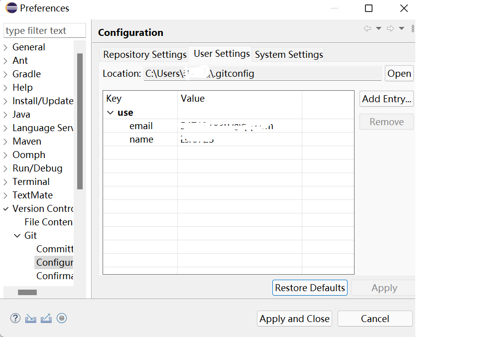484x337 pixels.
Task: Select Committing tree item under Git
Action: 55,249
